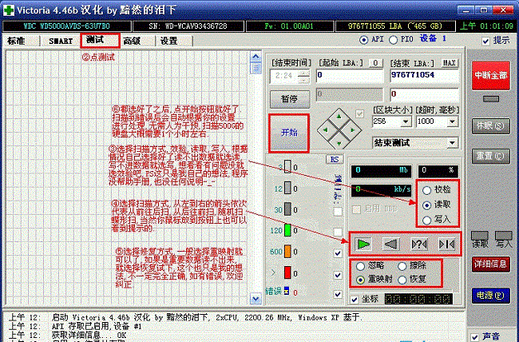Click the green forward scan play arrow
This screenshot has height=342, width=519.
[363, 243]
